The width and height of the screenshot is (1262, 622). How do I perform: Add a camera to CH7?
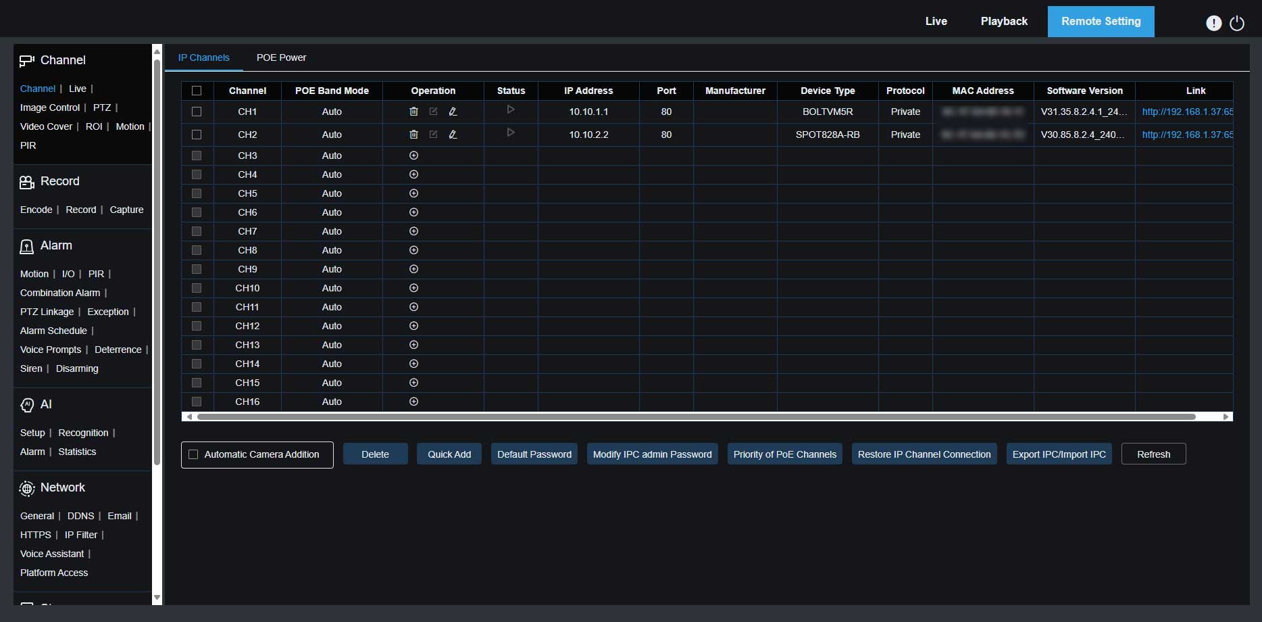pos(414,231)
